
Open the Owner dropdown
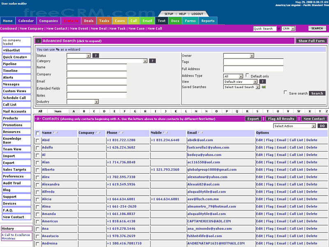pos(239,56)
